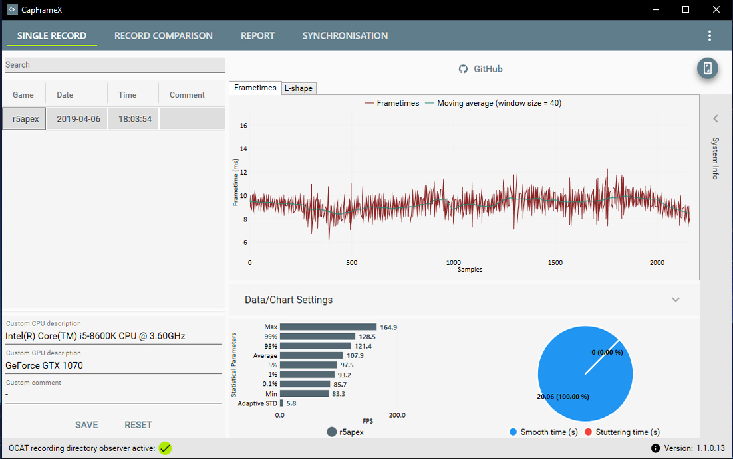Go to the Report tab

click(257, 35)
